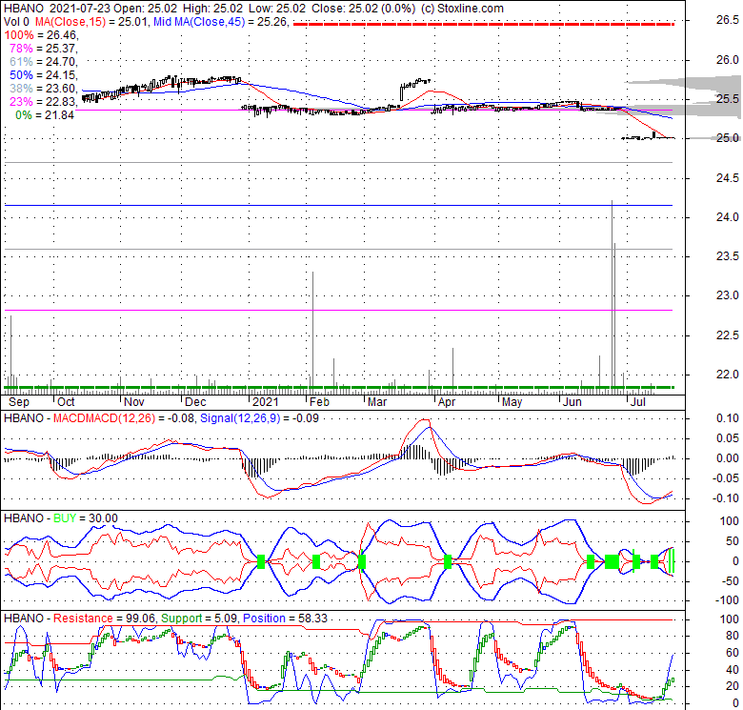Click the Jul month label on time axis

[638, 402]
